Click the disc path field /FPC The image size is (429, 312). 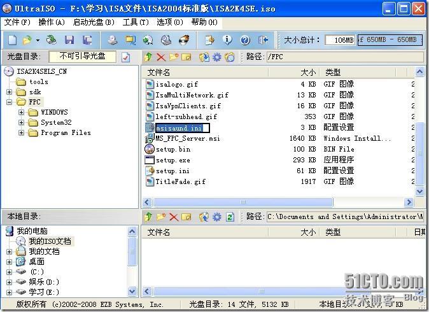click(345, 57)
